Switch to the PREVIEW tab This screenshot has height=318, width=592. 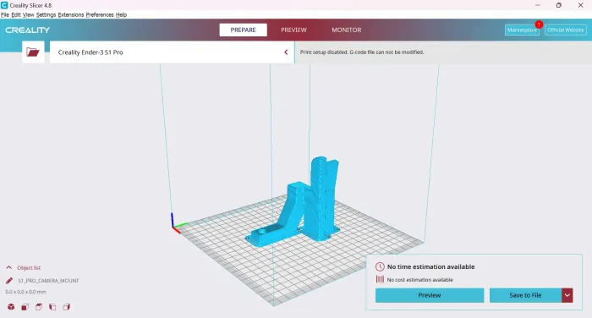[x=293, y=30]
